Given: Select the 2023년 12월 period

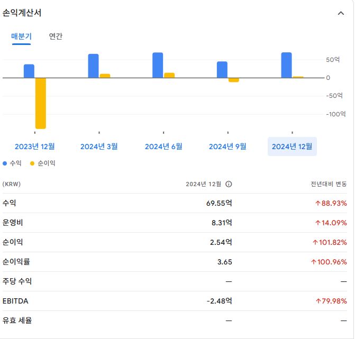Looking at the screenshot, I should (x=34, y=146).
